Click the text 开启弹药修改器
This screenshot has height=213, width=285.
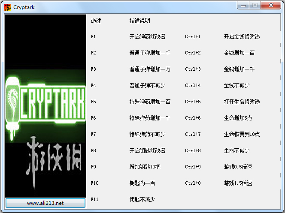pos(147,37)
